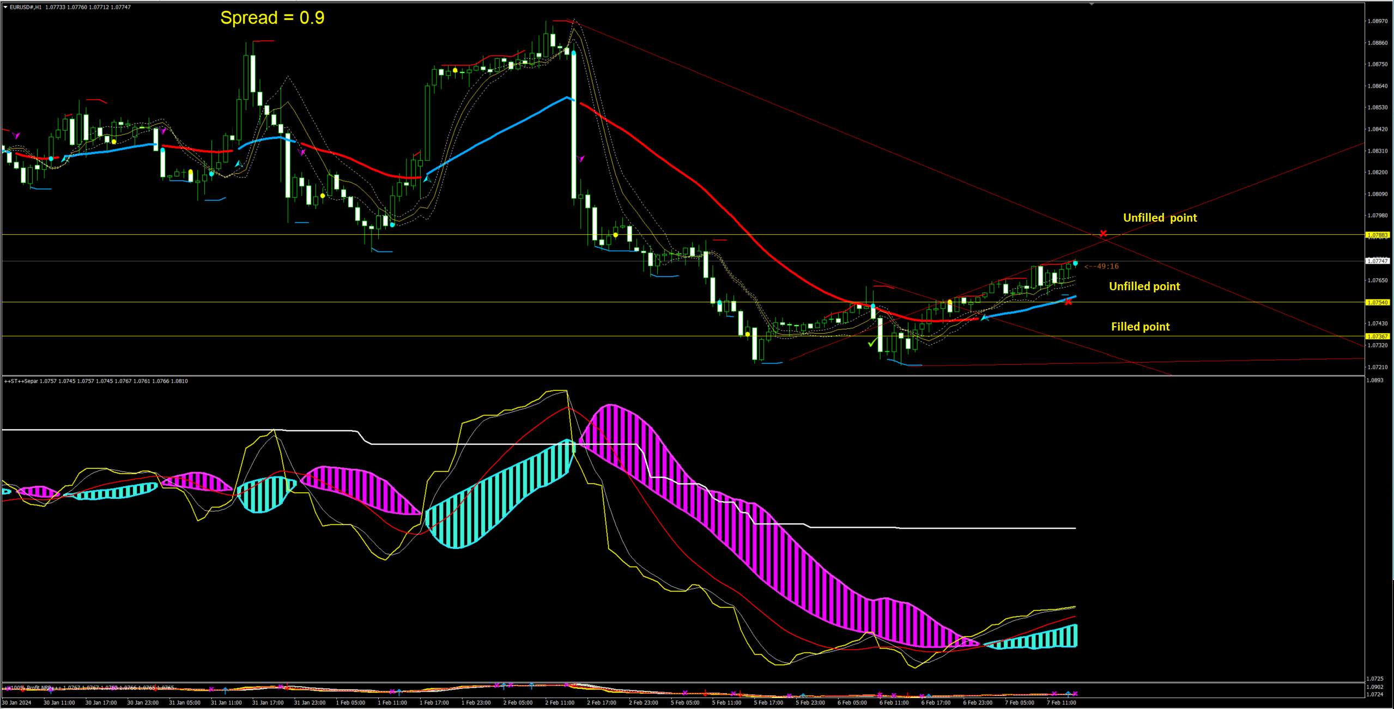Click the red X near the 1.07540 line
The image size is (1394, 709).
(1068, 302)
